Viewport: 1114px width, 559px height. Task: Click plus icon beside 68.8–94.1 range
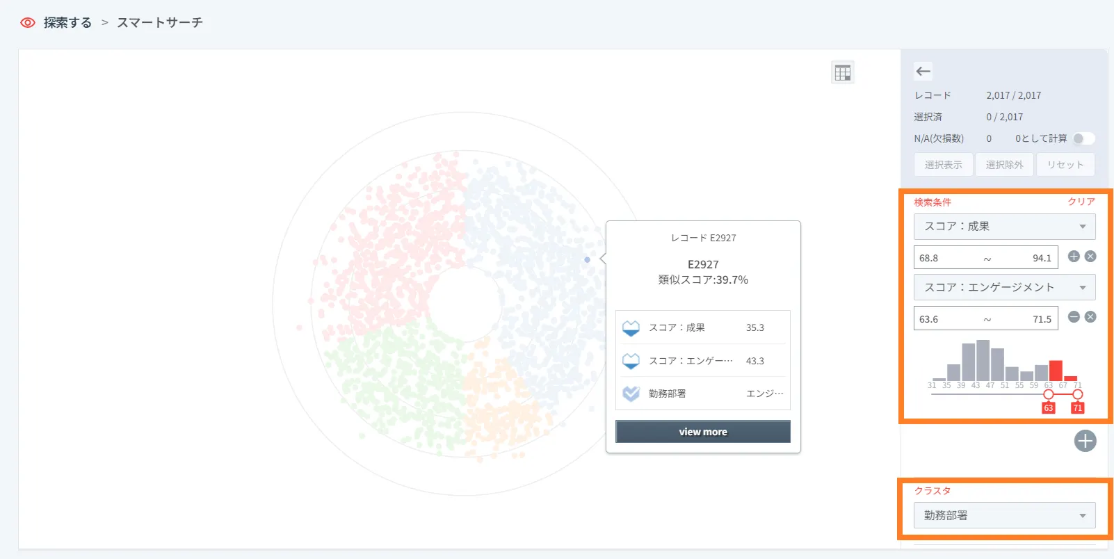(x=1074, y=257)
